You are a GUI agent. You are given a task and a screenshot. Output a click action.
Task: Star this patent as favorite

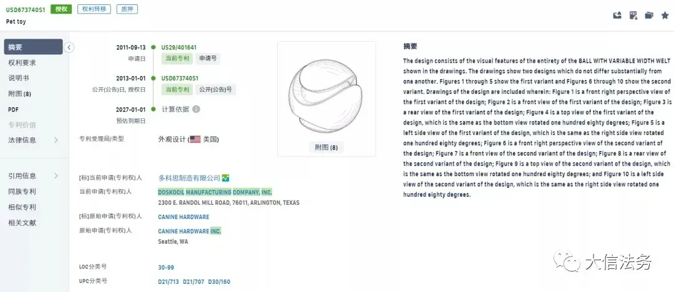665,16
